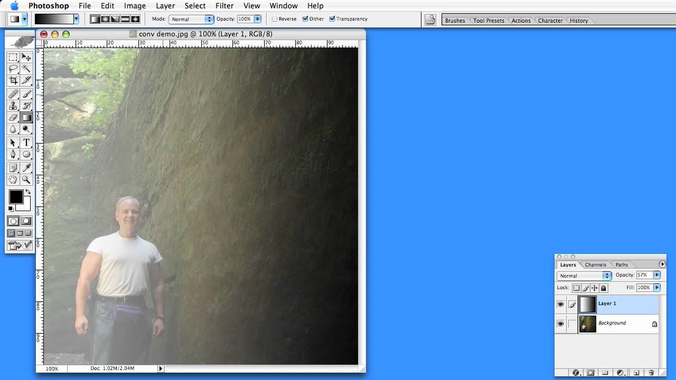Select the Crop tool
The width and height of the screenshot is (676, 380).
(x=13, y=80)
